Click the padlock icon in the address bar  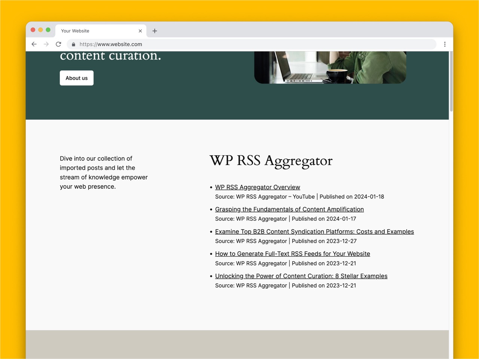[73, 44]
